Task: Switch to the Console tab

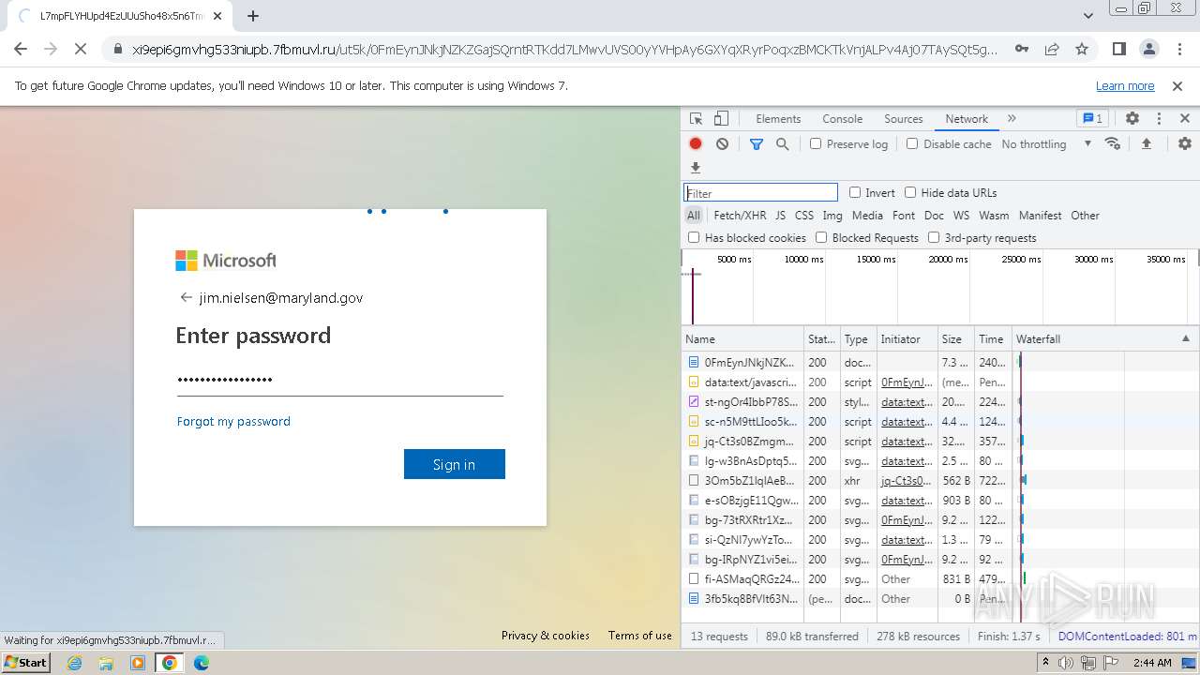Action: (842, 119)
